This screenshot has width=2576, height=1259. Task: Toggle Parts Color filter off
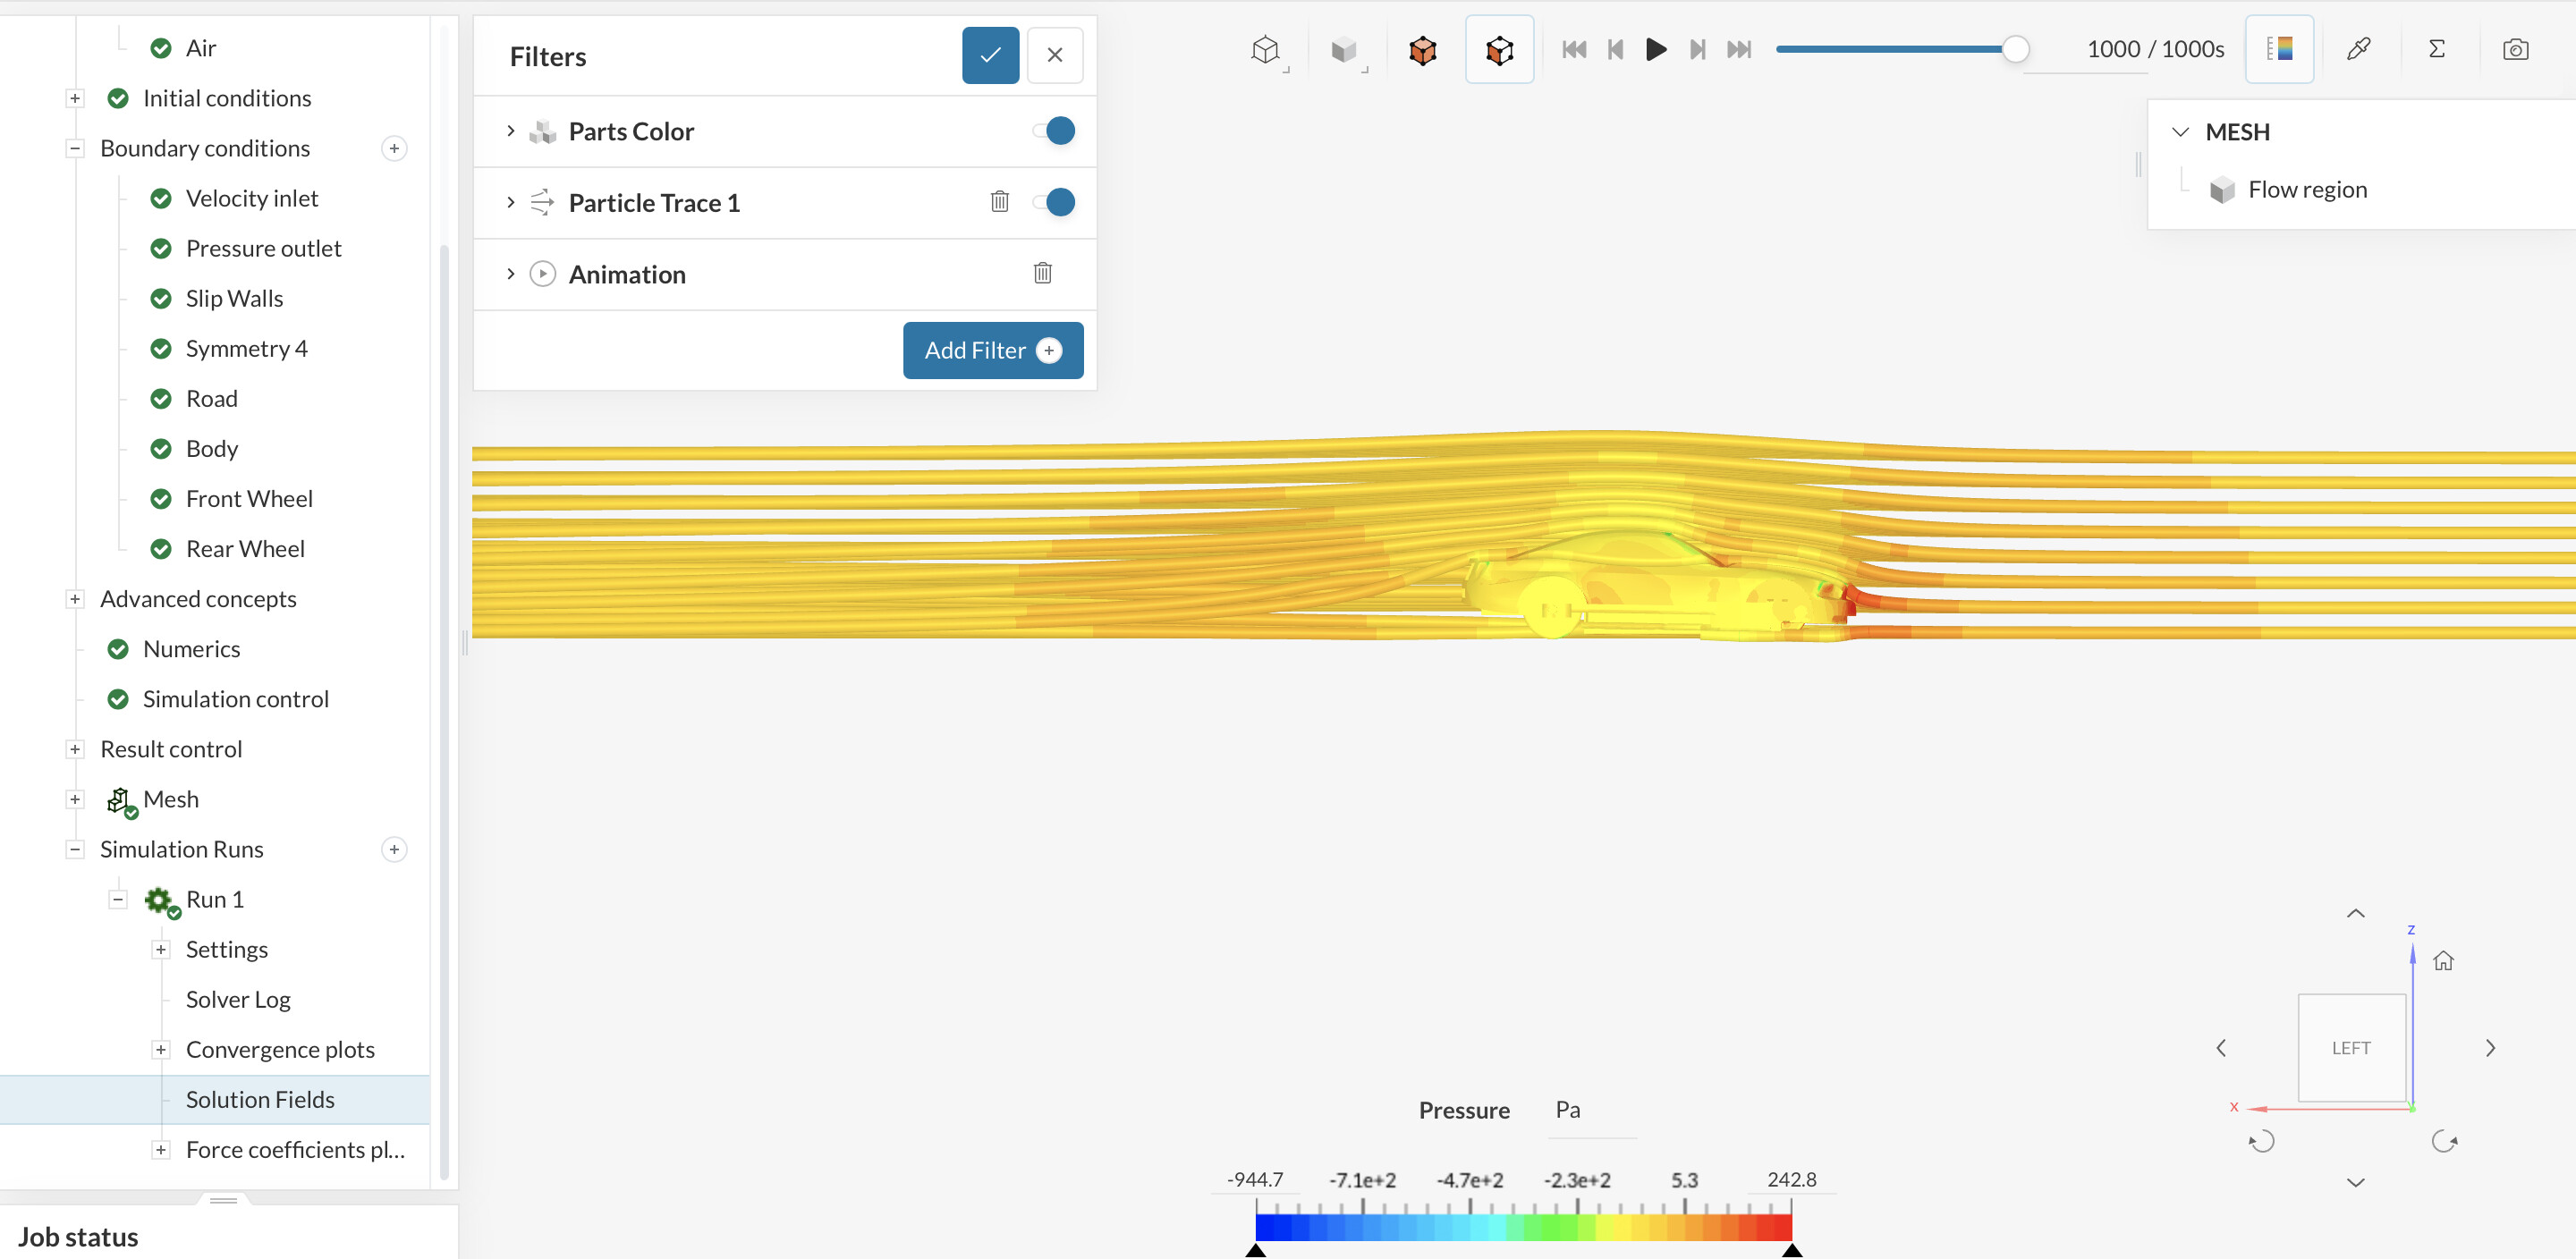(x=1055, y=131)
